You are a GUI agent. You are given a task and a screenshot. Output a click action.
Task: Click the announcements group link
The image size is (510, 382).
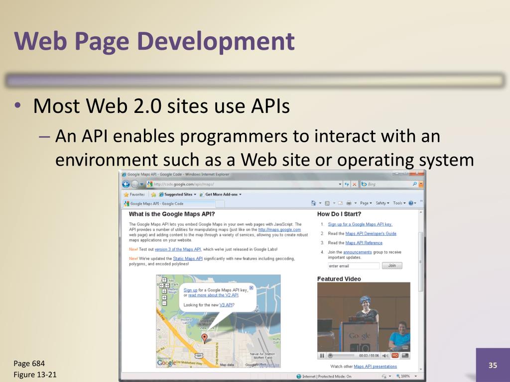[358, 252]
